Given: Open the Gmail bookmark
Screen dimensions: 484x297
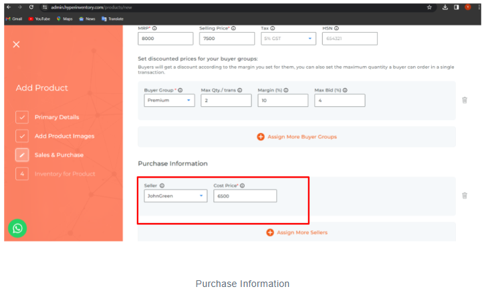Looking at the screenshot, I should pyautogui.click(x=14, y=19).
